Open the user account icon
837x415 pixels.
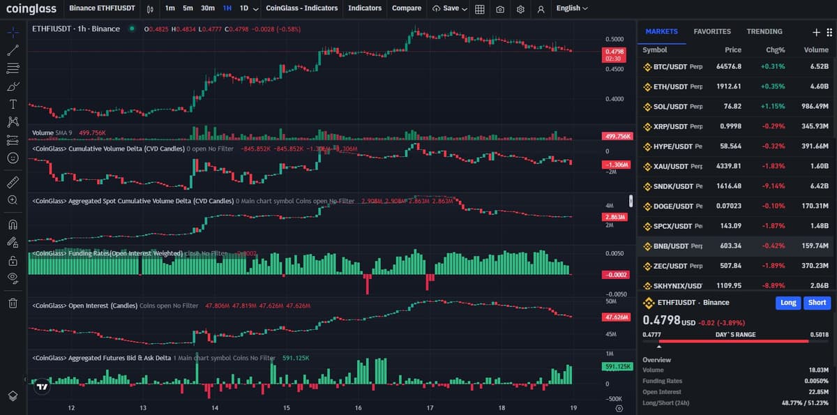click(x=541, y=8)
